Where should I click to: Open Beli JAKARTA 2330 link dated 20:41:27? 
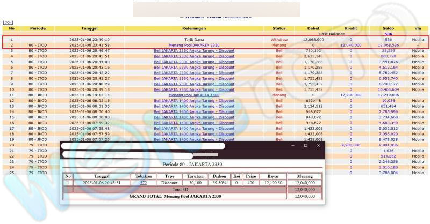coord(193,78)
